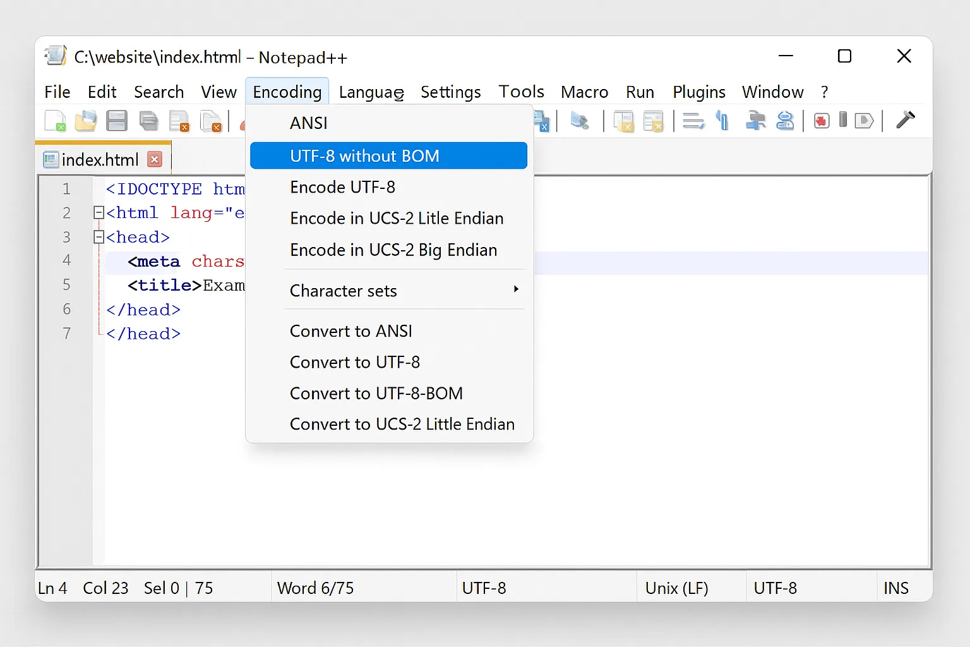Click Convert to UTF-8-BOM
970x647 pixels.
(x=388, y=393)
